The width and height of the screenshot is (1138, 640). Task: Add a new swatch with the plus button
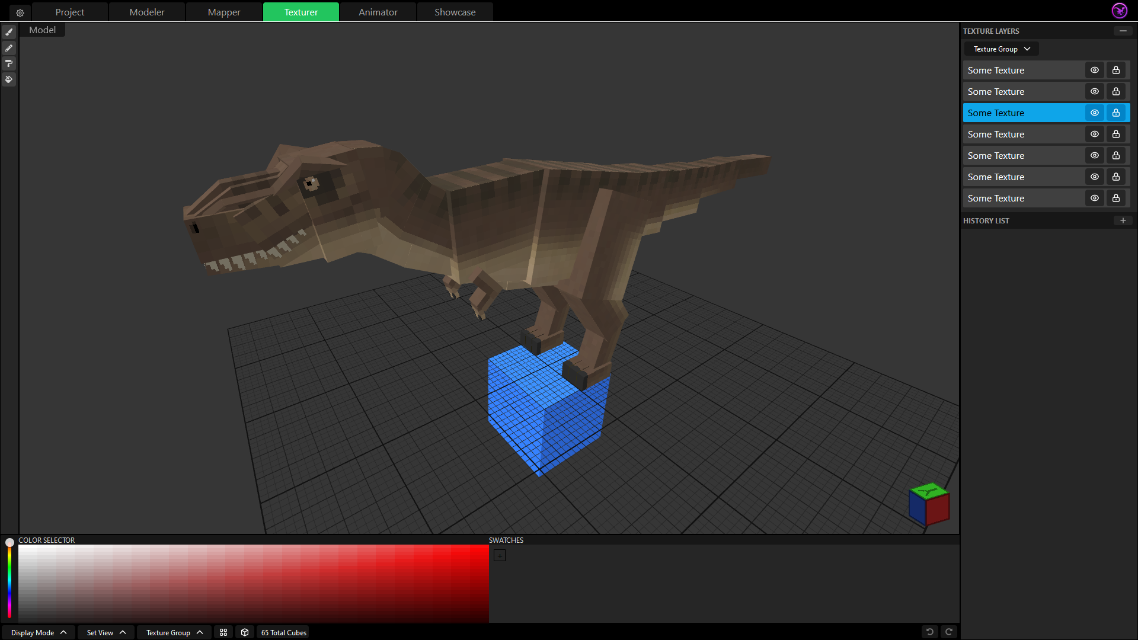pyautogui.click(x=500, y=556)
